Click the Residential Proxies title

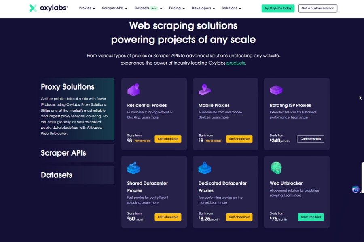pos(147,105)
